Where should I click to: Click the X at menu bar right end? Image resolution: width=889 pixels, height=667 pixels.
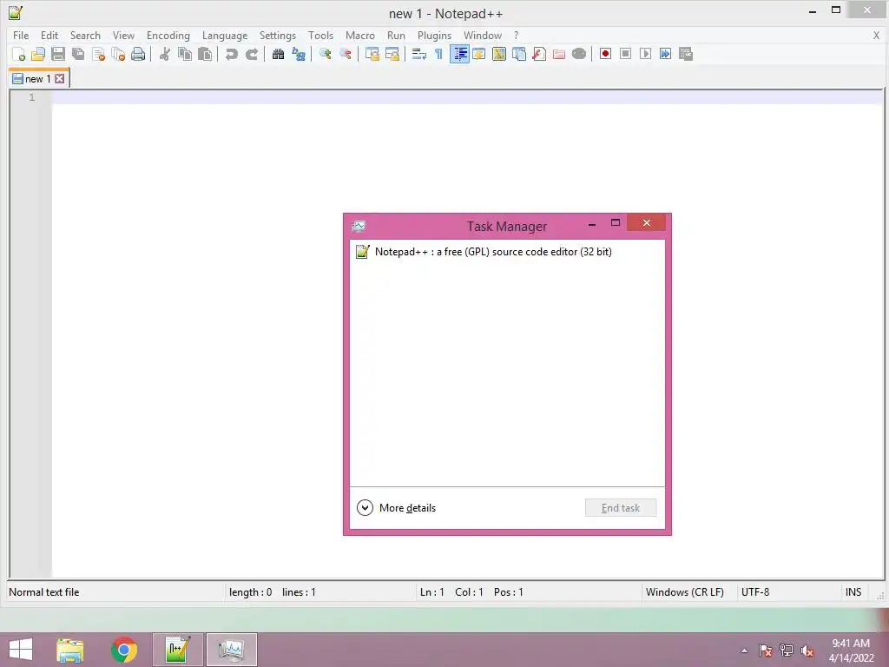pos(876,35)
